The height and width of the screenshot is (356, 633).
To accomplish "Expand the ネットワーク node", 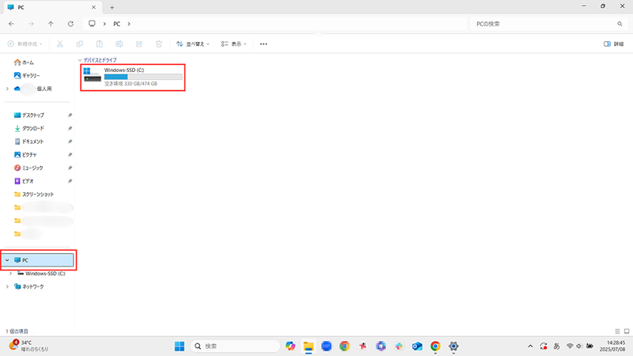I will pos(7,286).
